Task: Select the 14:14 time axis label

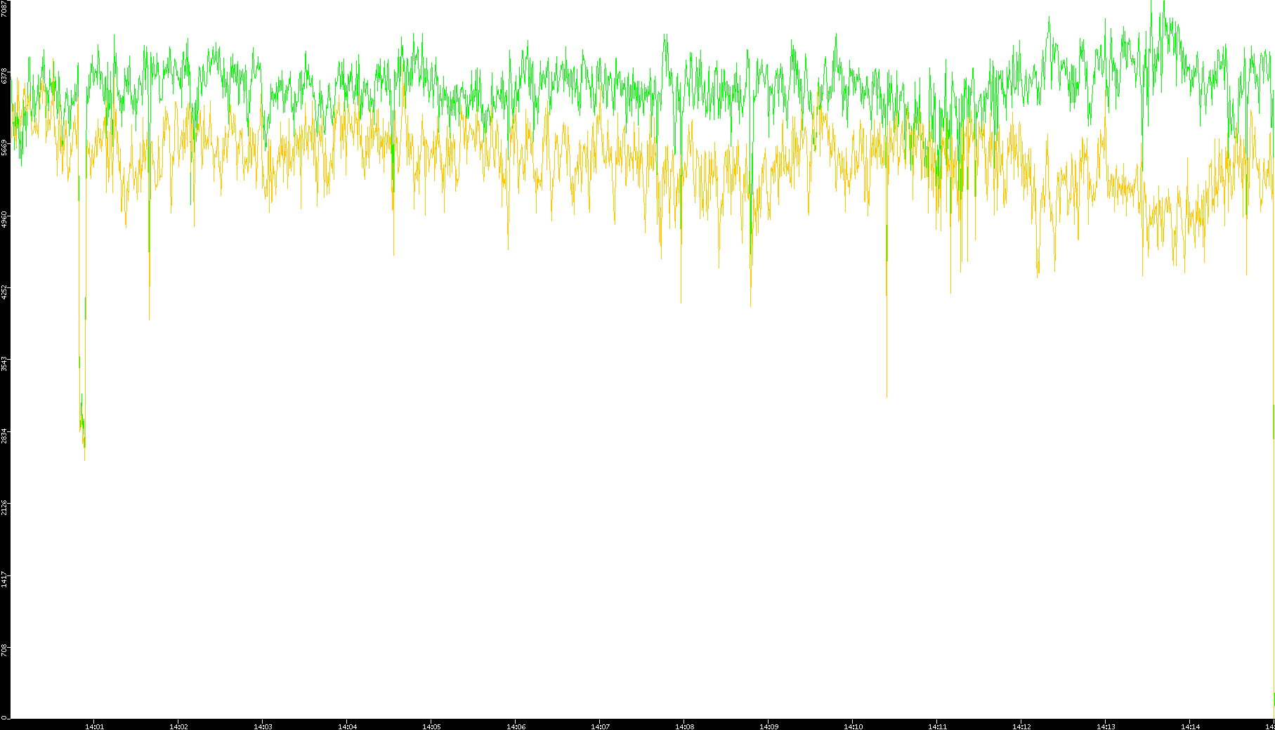Action: 1190,726
